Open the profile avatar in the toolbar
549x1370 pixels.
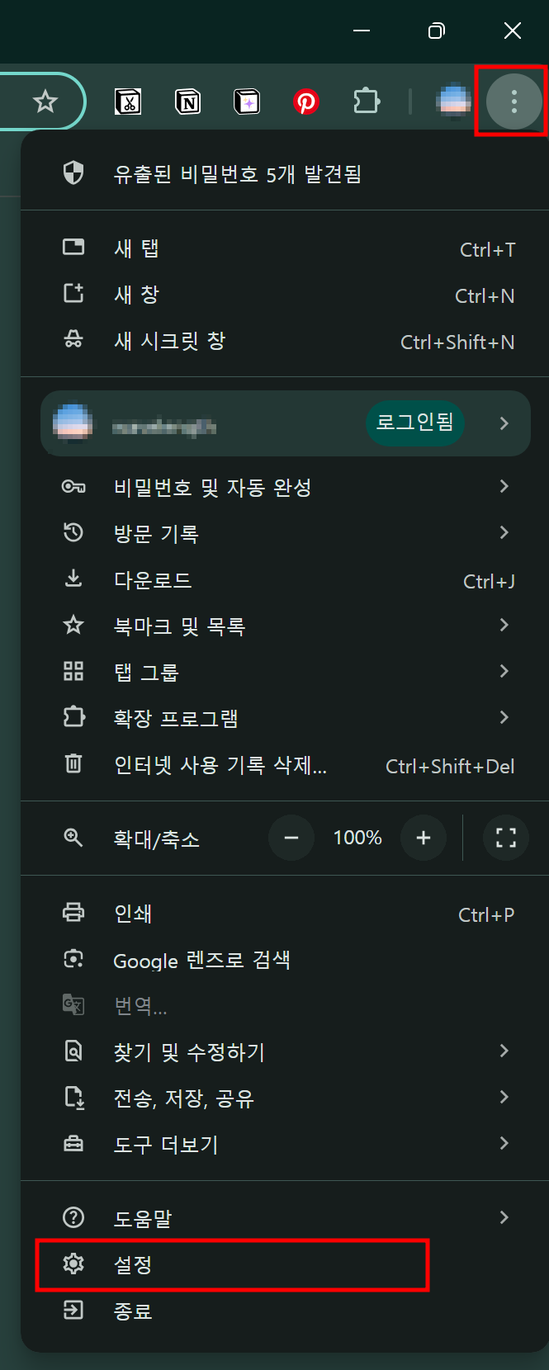point(453,101)
